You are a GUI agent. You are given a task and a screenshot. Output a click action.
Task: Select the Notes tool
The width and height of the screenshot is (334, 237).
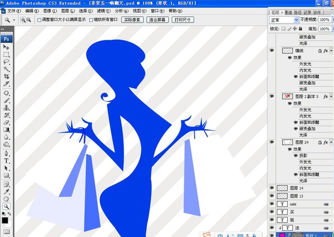pos(6,185)
